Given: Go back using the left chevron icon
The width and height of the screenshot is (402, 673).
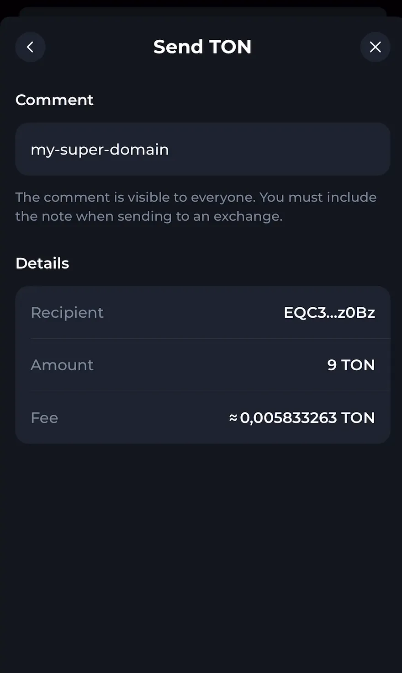Looking at the screenshot, I should [x=30, y=47].
